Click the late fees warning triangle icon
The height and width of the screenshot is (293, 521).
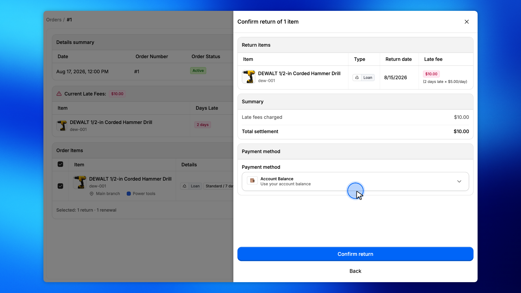pos(59,94)
